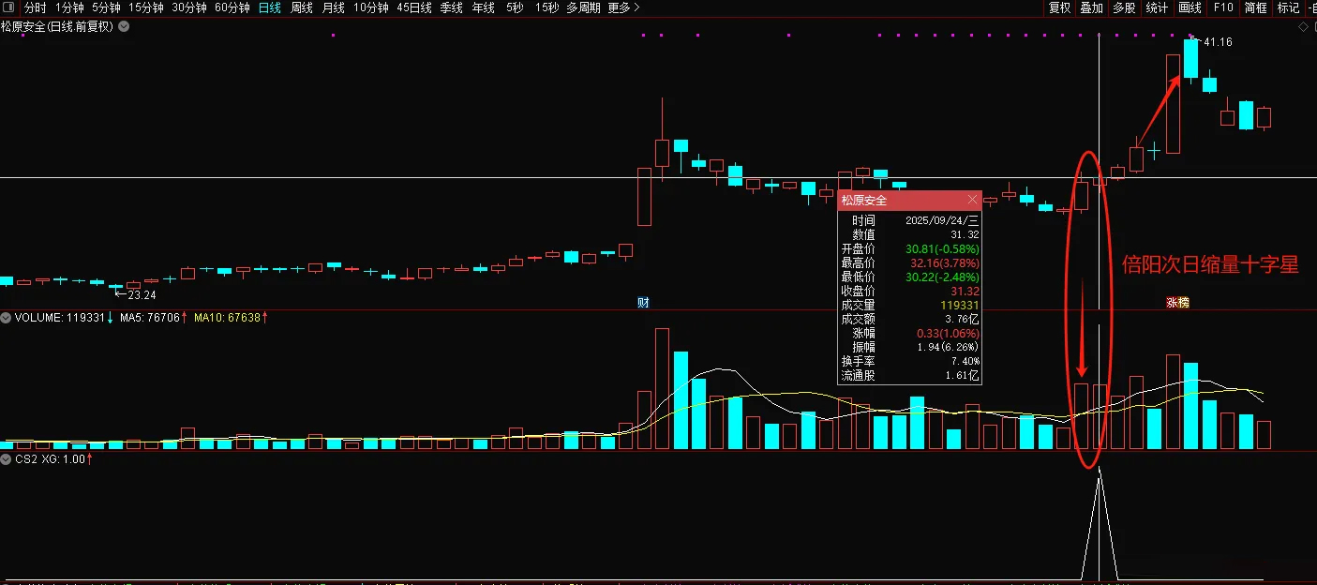Viewport: 1317px width, 585px height.
Task: Select the 日线 daily period
Action: tap(270, 7)
